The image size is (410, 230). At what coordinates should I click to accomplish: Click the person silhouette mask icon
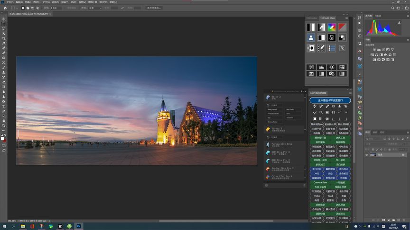pyautogui.click(x=311, y=37)
